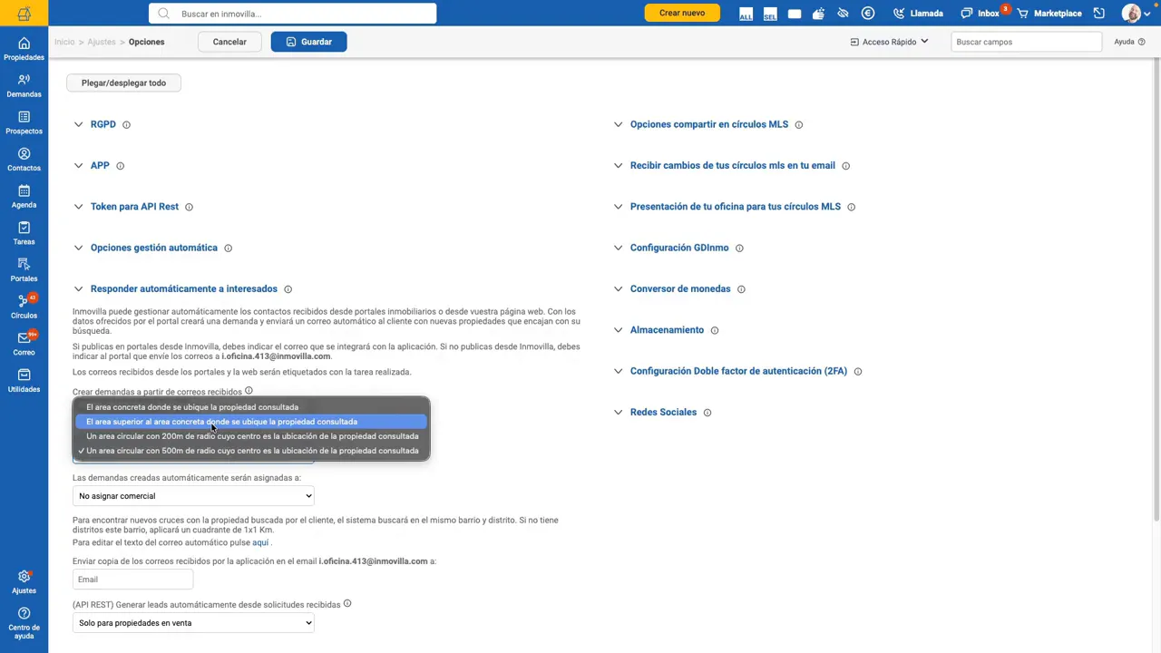This screenshot has width=1161, height=653.
Task: Open the Acceso Rápido dropdown
Action: (x=889, y=42)
